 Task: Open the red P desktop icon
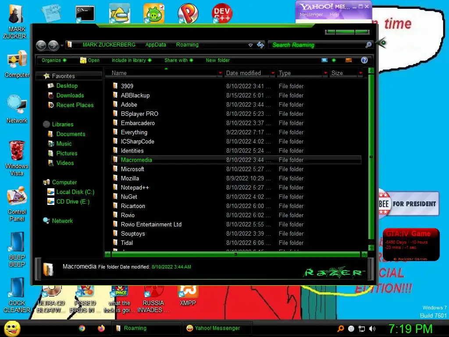click(x=188, y=13)
